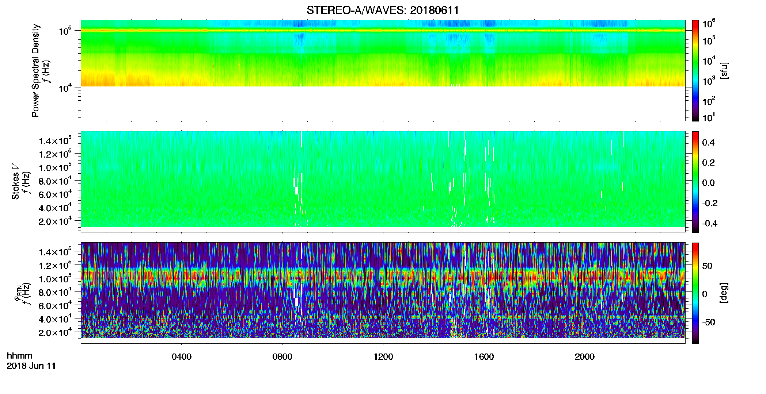
Task: Click the 1200 time axis label
Action: pyautogui.click(x=383, y=357)
